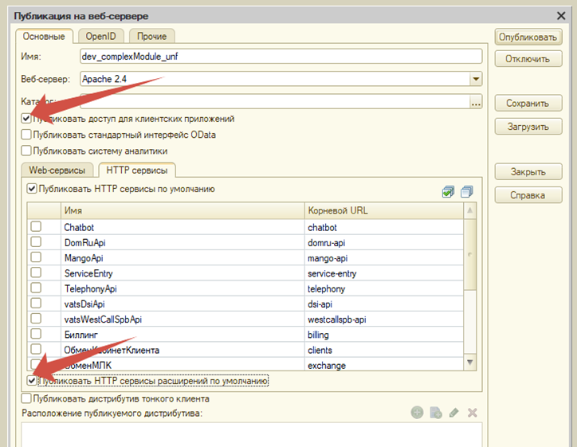Open the Веб-сервер dropdown arrow

click(476, 79)
